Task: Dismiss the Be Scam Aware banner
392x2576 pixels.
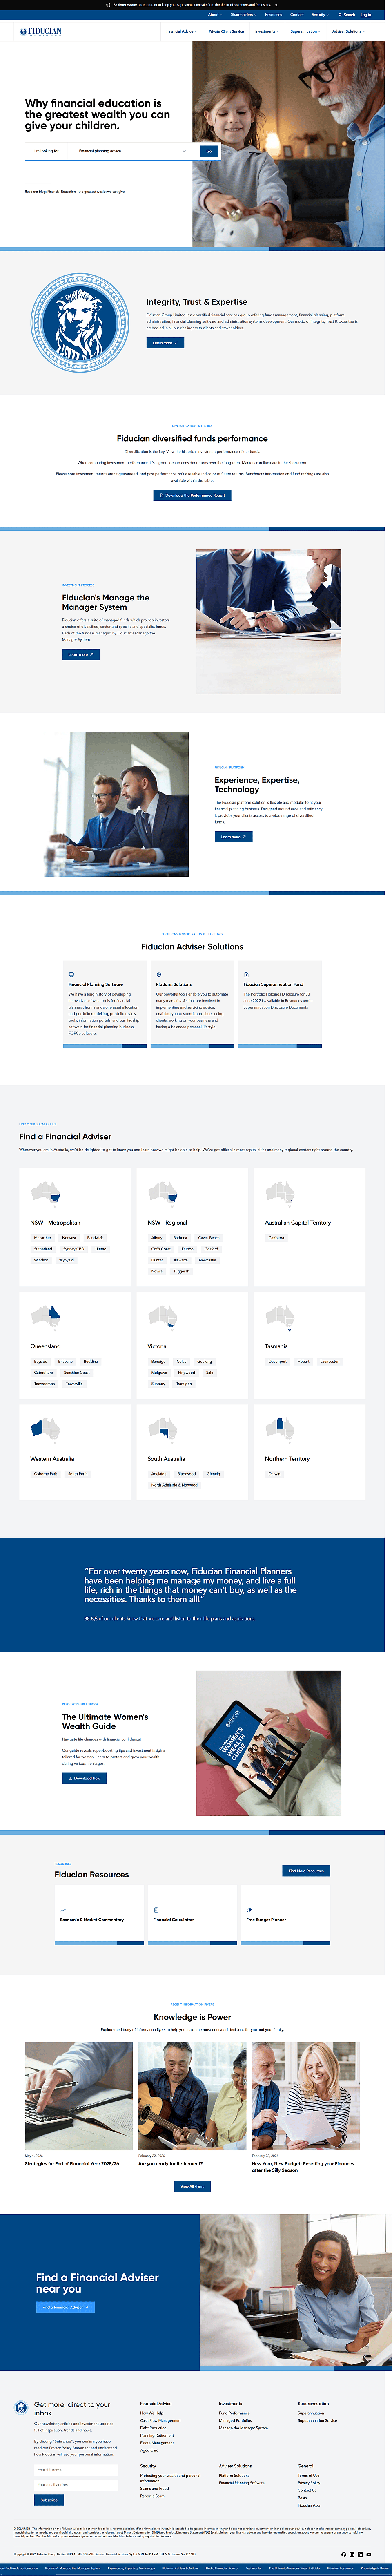Action: (276, 4)
